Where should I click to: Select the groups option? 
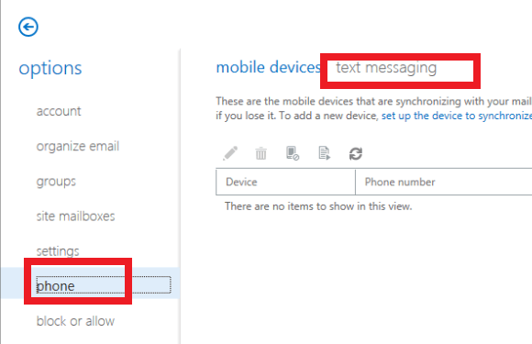click(56, 182)
